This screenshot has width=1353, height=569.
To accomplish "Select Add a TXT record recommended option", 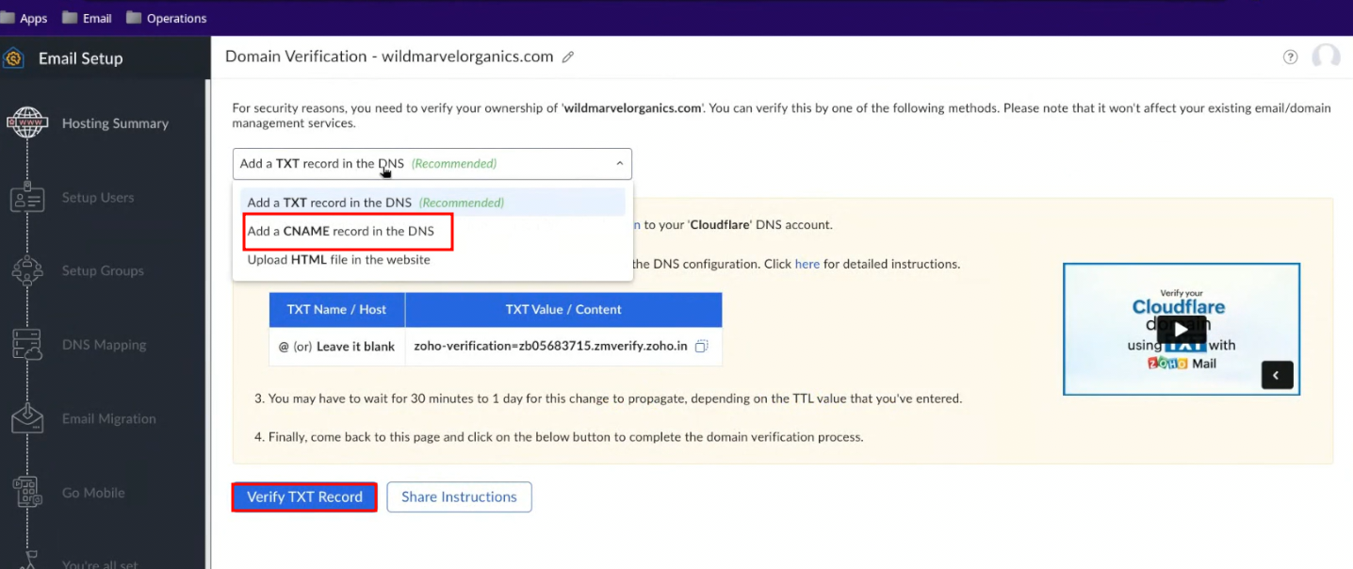I will tap(375, 203).
